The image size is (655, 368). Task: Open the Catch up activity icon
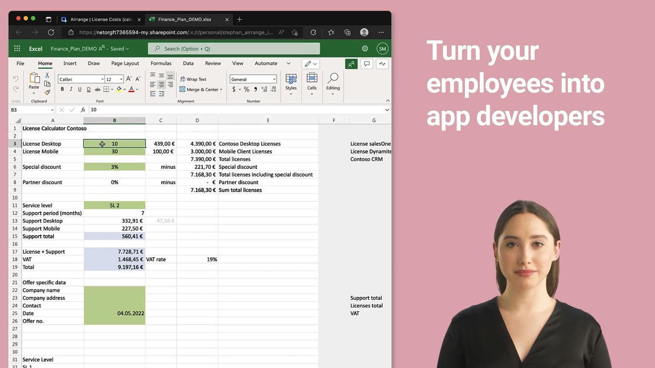click(382, 64)
